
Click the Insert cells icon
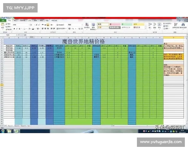coord(150,26)
